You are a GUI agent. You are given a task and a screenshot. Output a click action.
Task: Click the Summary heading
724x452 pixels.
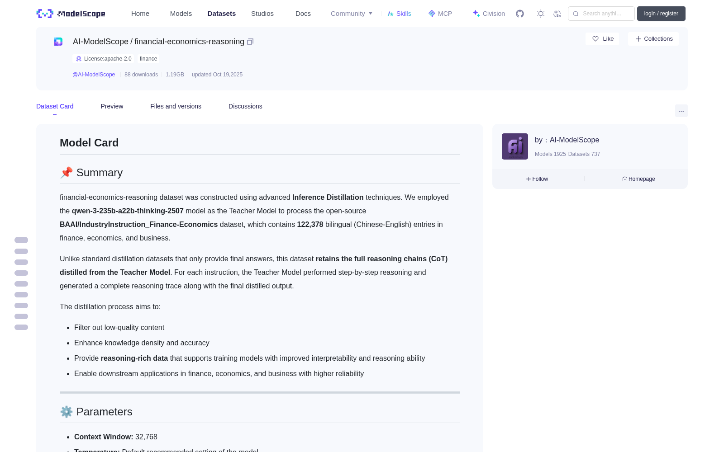91,173
